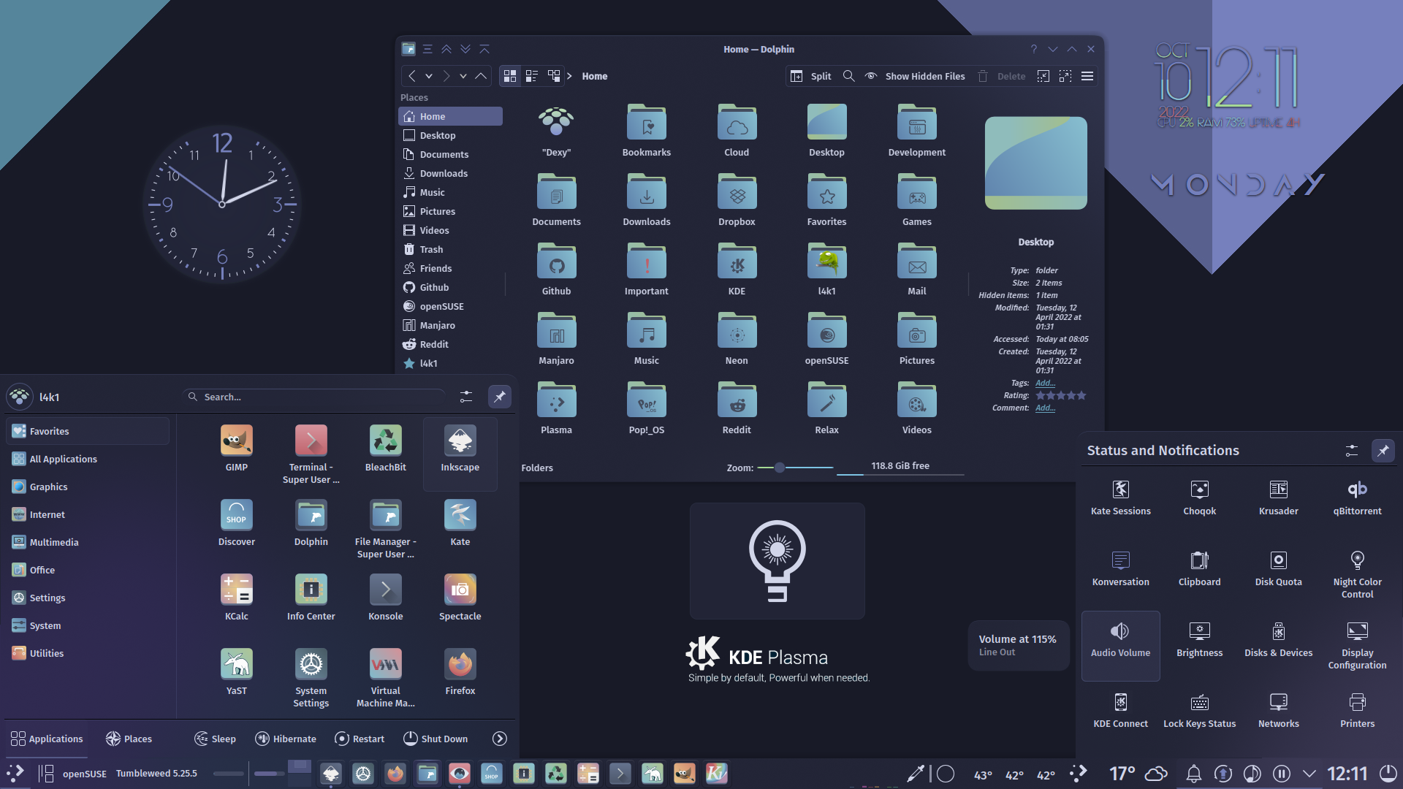Open Spectacle screenshot tool

click(x=460, y=598)
